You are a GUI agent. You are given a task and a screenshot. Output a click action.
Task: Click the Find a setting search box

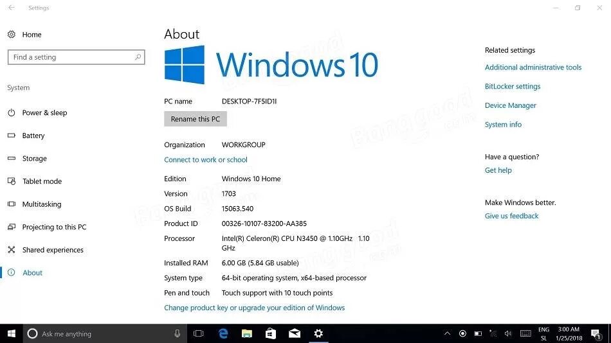[76, 57]
